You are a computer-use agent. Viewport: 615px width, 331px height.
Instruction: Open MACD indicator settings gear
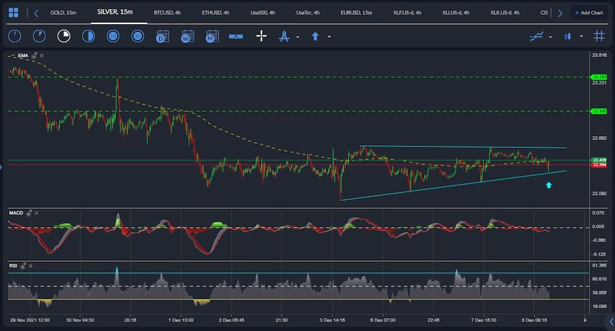tap(29, 213)
